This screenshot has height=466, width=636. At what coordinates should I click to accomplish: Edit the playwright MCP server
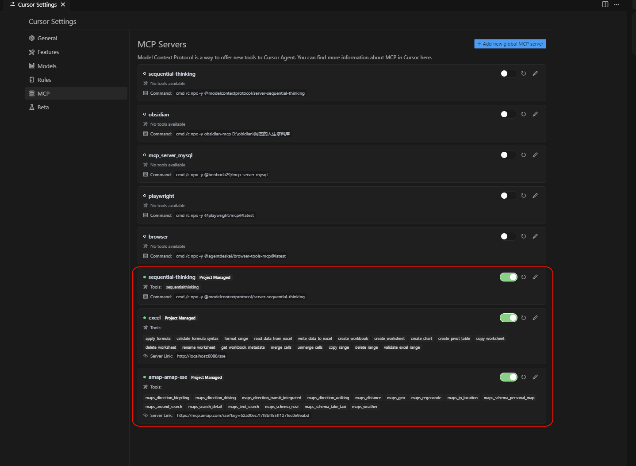click(535, 196)
